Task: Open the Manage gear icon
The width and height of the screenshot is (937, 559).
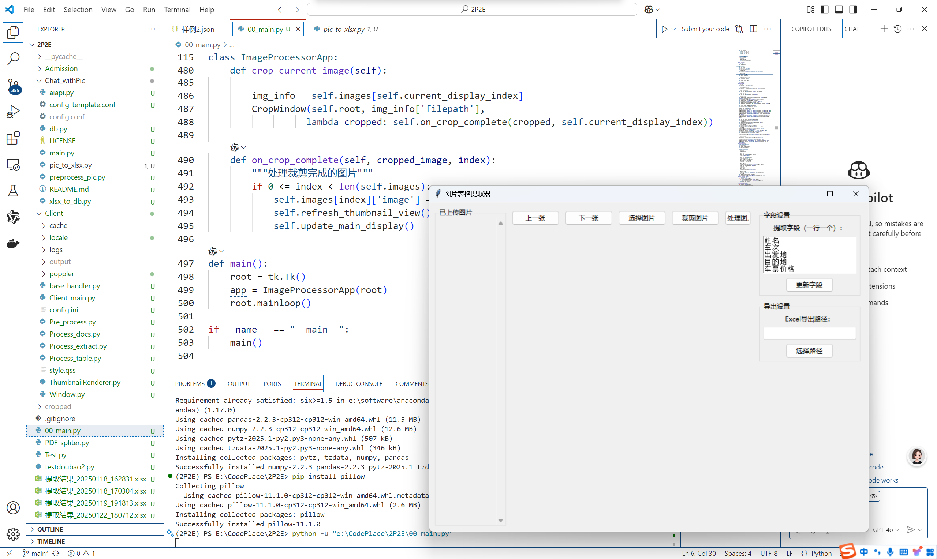Action: tap(13, 534)
